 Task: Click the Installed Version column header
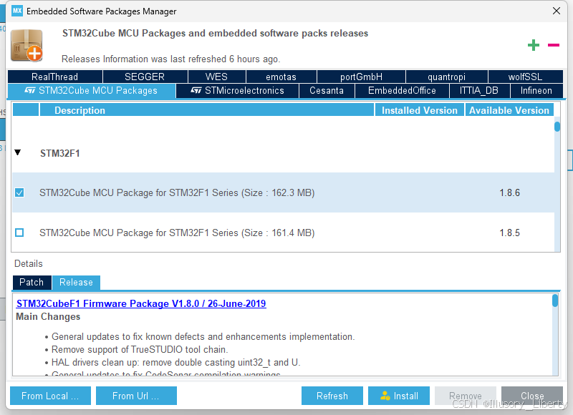420,110
